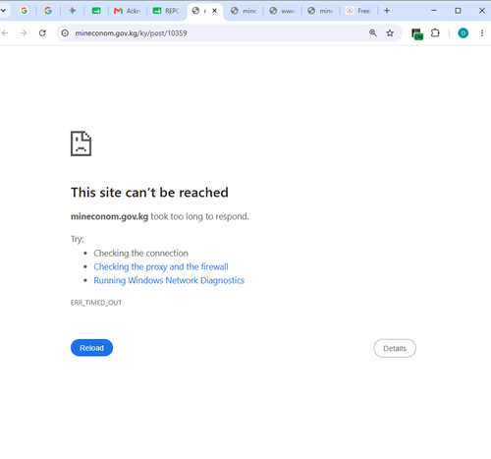The height and width of the screenshot is (459, 491).
Task: Switch to the first mine tab after active
Action: 244,11
